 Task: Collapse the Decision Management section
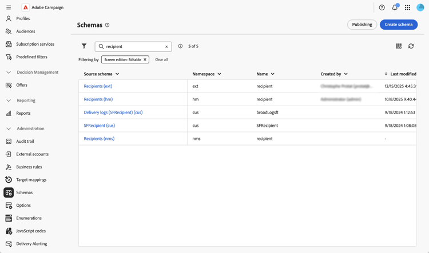click(x=9, y=73)
